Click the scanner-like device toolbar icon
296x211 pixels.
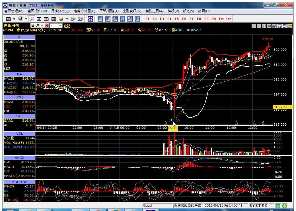[73, 19]
